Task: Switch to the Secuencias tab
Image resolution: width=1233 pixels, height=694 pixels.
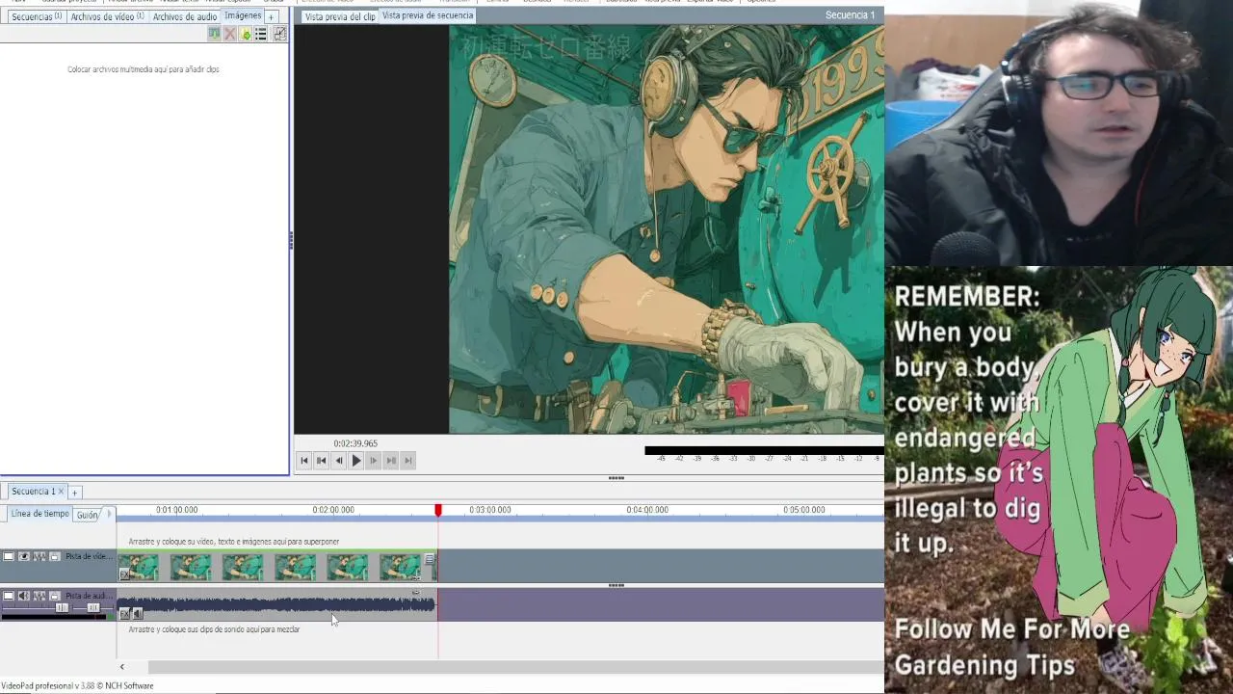Action: 36,16
